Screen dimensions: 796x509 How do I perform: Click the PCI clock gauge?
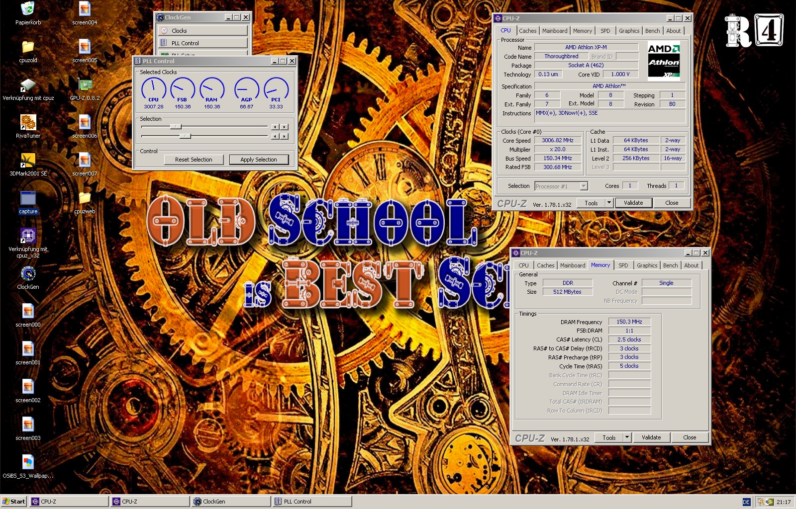(276, 89)
